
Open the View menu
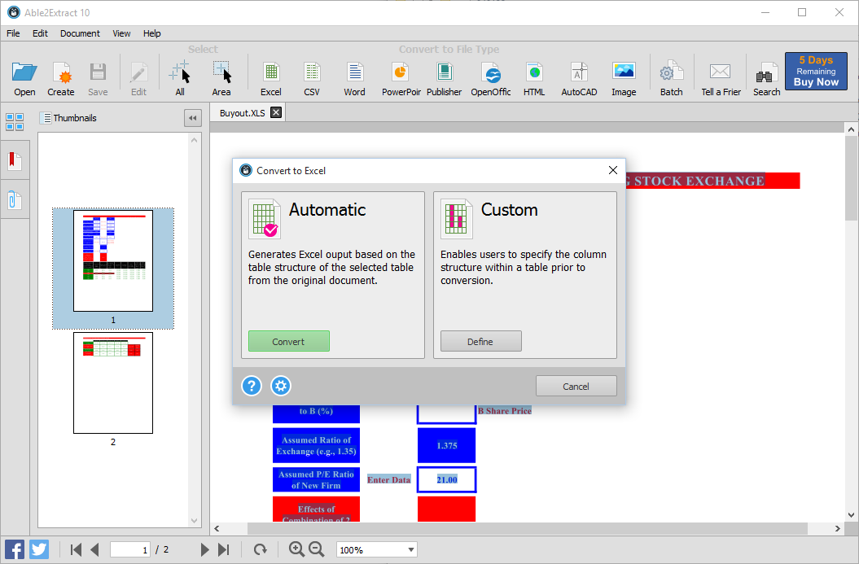tap(121, 33)
